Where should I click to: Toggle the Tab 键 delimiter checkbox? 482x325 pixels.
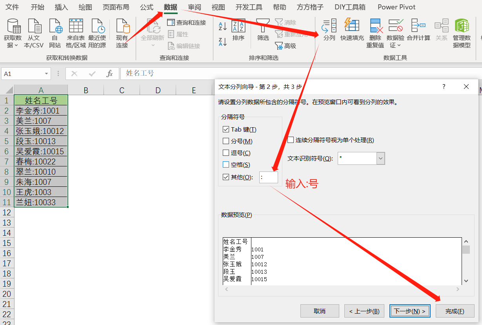(x=226, y=129)
